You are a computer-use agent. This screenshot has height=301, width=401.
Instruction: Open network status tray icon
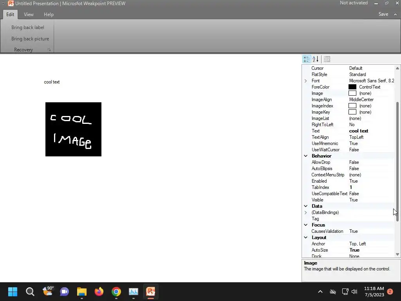point(345,292)
